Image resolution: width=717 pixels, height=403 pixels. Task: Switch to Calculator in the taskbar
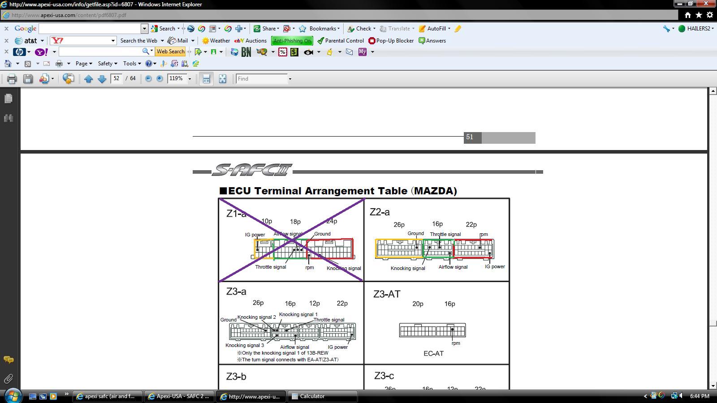pos(323,396)
